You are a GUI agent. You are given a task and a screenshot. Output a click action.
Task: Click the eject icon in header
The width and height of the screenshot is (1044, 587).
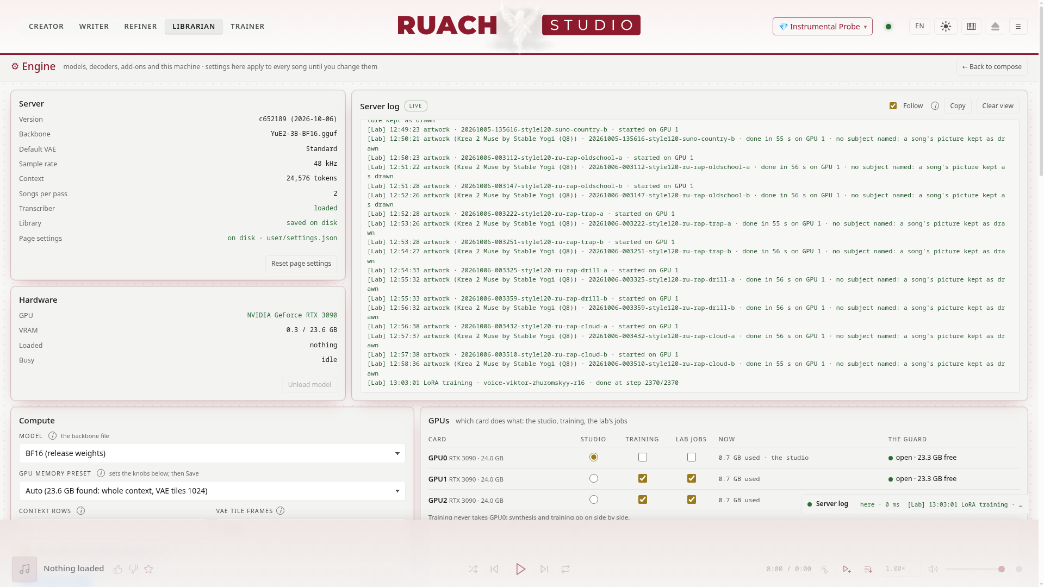(995, 26)
